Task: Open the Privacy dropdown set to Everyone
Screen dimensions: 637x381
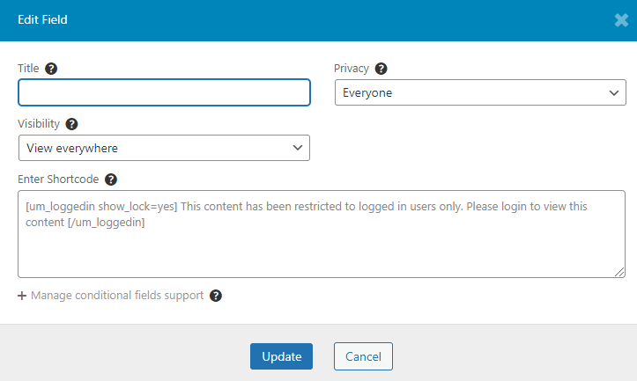Action: click(x=480, y=92)
